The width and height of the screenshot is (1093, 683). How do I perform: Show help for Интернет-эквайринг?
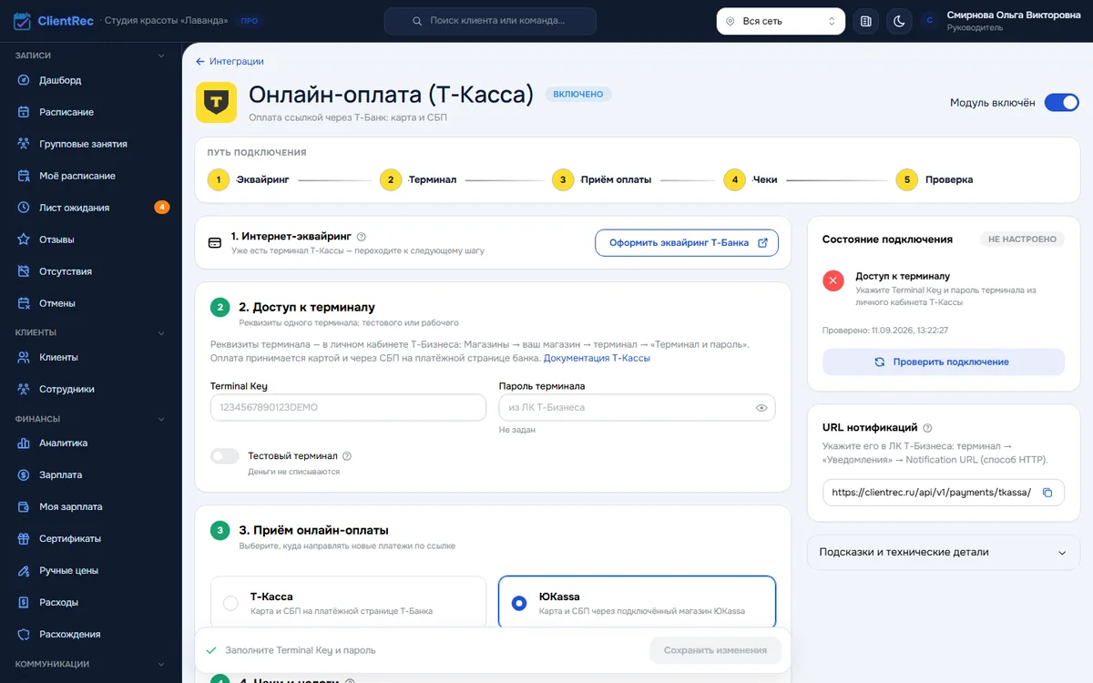pyautogui.click(x=362, y=236)
